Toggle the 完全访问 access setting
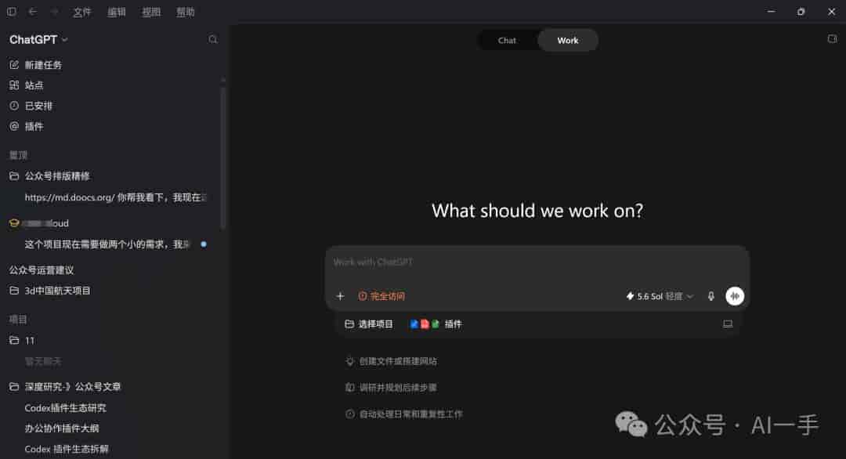Screen dimensions: 846x459 click(381, 296)
